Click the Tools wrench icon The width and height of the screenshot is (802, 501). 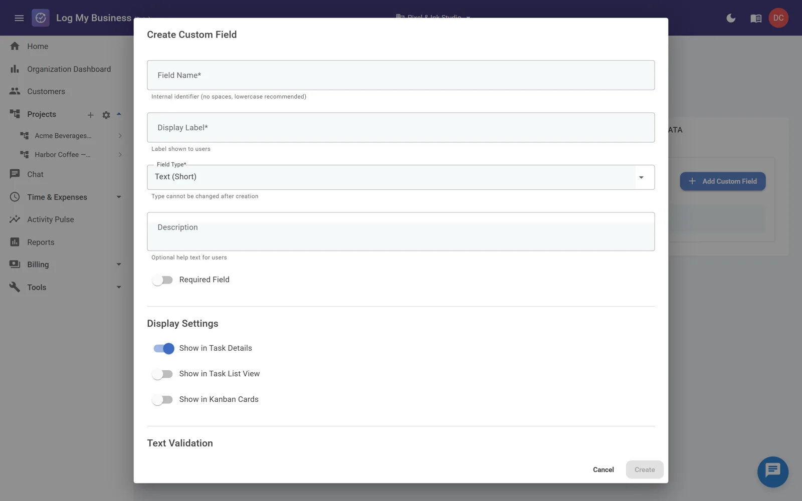click(15, 287)
